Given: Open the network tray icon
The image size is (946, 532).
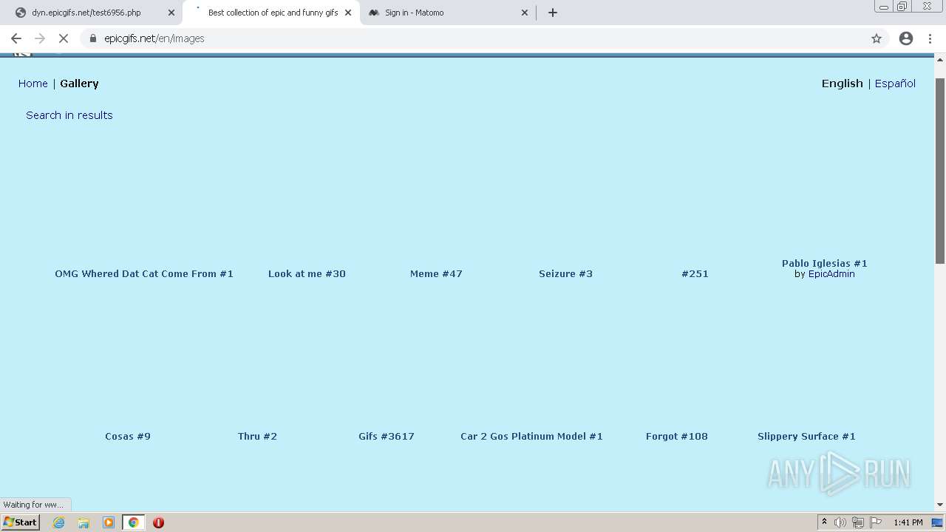Looking at the screenshot, I should pyautogui.click(x=858, y=522).
